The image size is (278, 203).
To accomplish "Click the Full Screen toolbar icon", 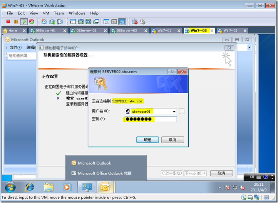I will click(89, 22).
